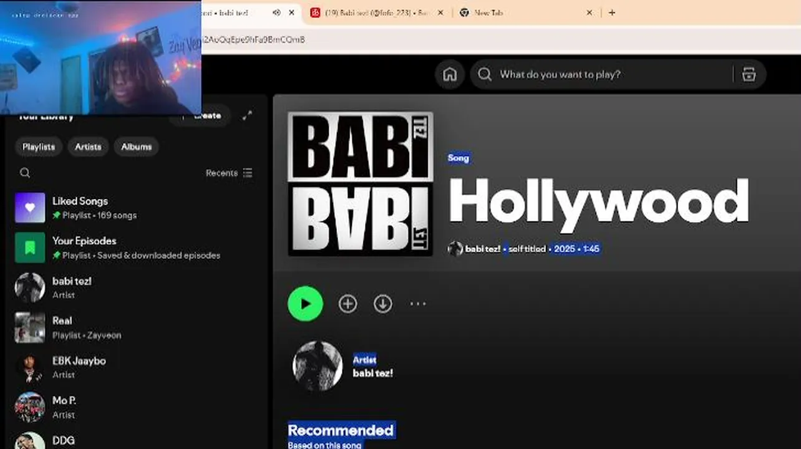Open the Real playlist by Zayveon
The height and width of the screenshot is (449, 801).
click(136, 327)
